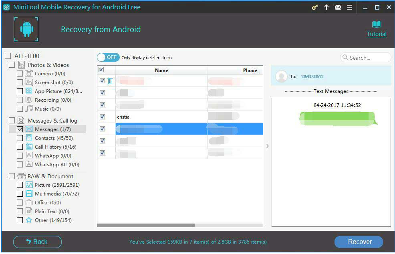The width and height of the screenshot is (395, 254).
Task: Click the Tutorial book icon
Action: coord(377,24)
